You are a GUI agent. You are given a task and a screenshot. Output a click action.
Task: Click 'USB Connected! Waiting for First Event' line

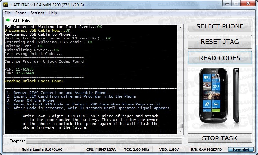point(53,27)
